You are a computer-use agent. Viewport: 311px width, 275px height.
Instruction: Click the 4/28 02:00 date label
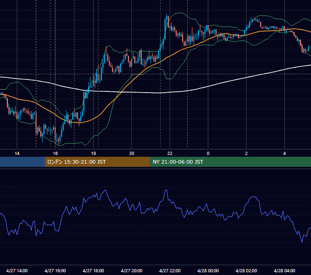[x=246, y=270]
